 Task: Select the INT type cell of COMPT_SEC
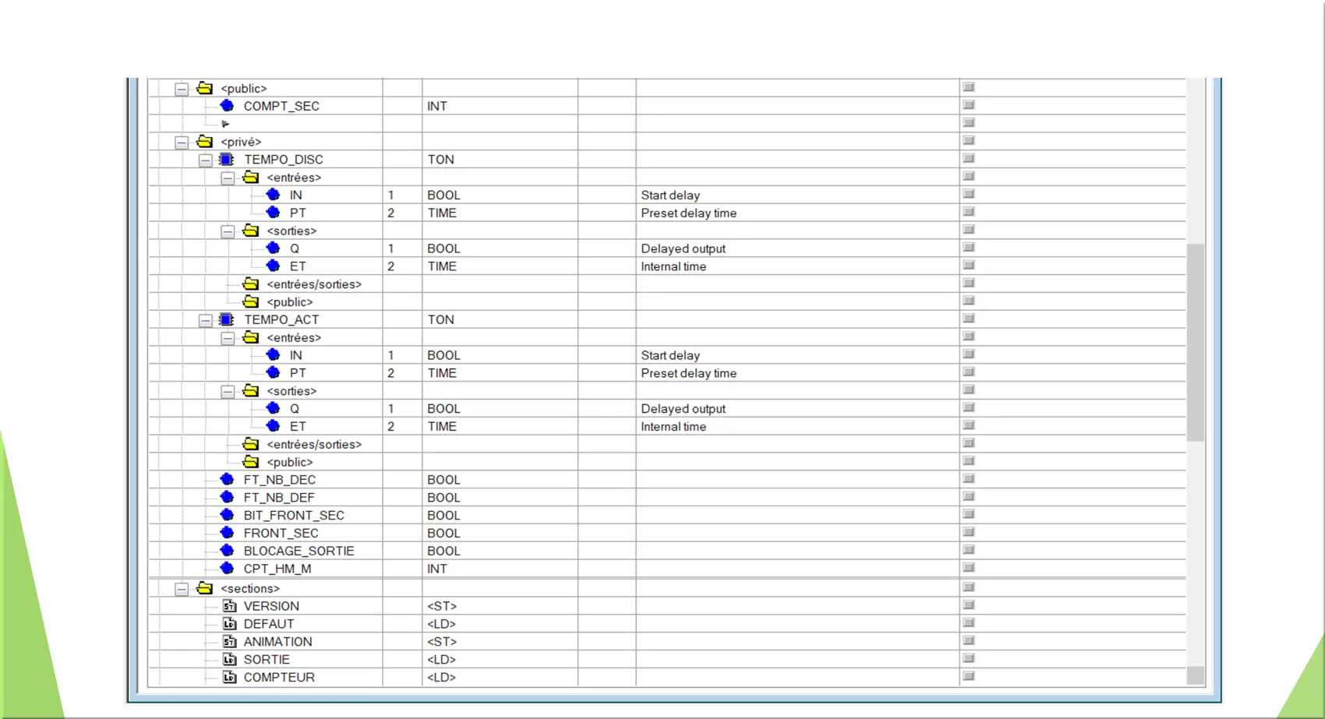point(500,106)
